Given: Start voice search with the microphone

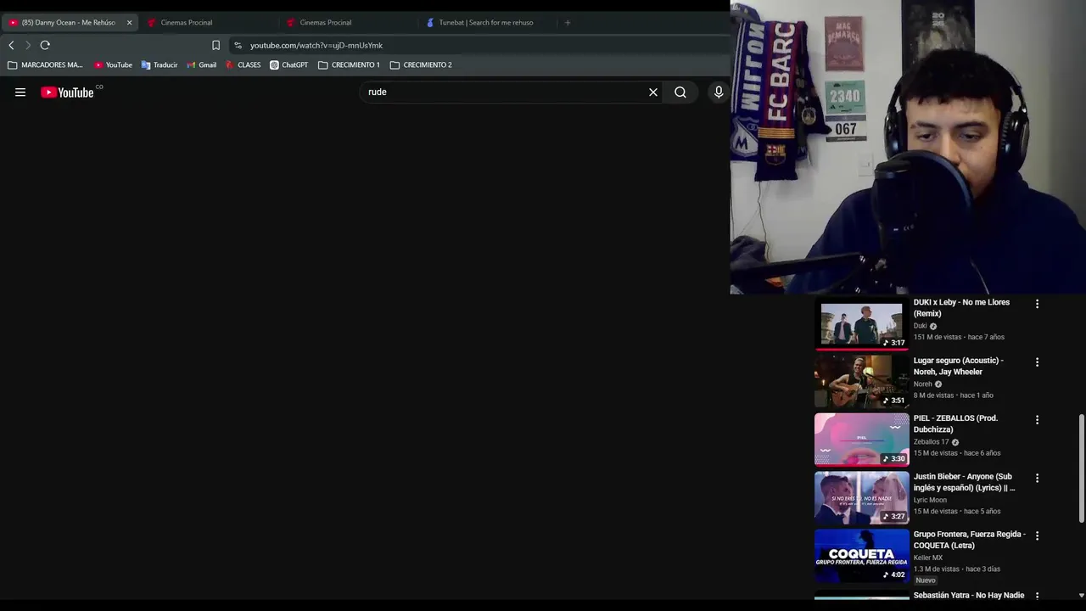Looking at the screenshot, I should click(719, 92).
